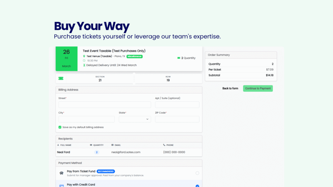Select Pay from Ticket Fund radio button
The width and height of the screenshot is (333, 187).
pyautogui.click(x=197, y=173)
